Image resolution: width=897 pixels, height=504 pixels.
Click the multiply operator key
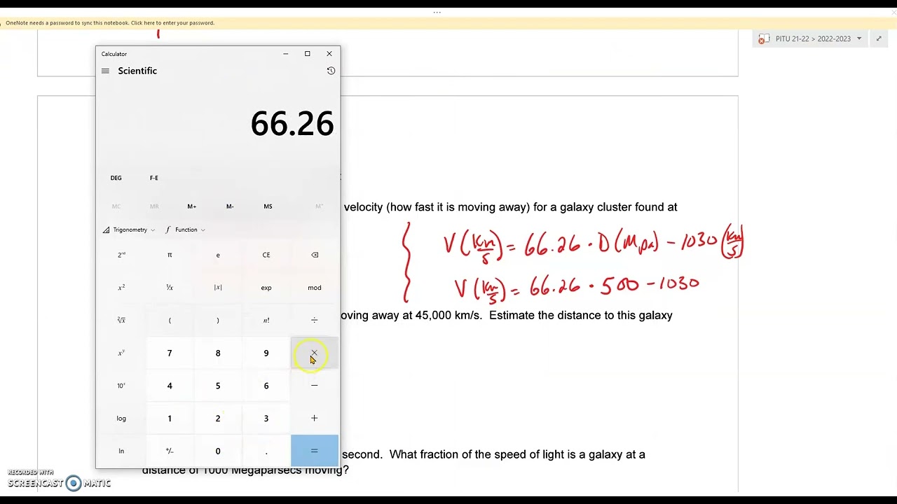[315, 353]
